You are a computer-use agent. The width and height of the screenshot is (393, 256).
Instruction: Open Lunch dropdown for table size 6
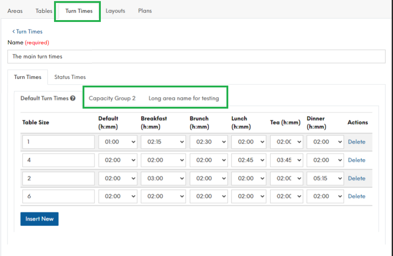coord(249,196)
